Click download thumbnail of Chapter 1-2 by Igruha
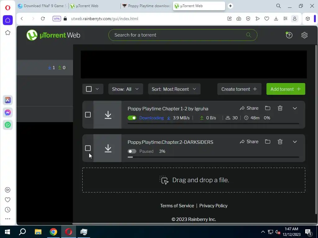The image size is (318, 238). [x=107, y=115]
